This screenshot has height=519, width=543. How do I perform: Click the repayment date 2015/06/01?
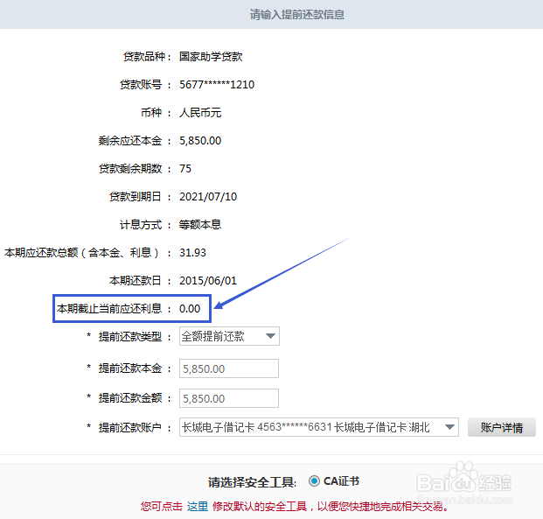[x=208, y=281]
